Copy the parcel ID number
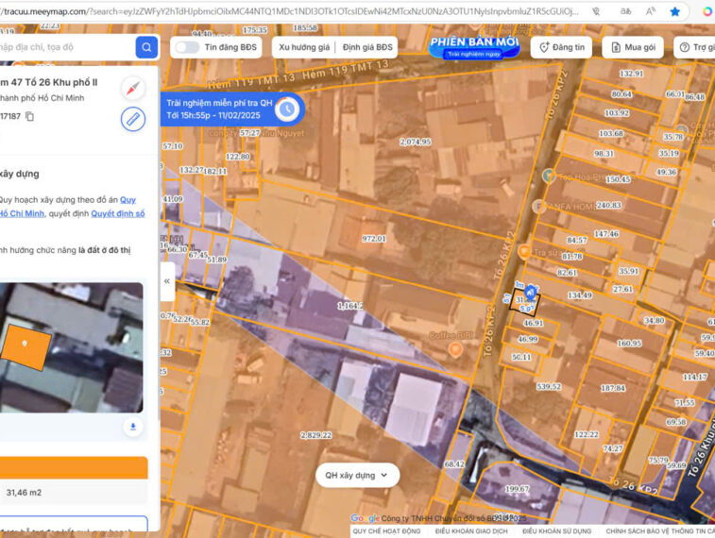Viewport: 715px width, 538px height. (30, 116)
